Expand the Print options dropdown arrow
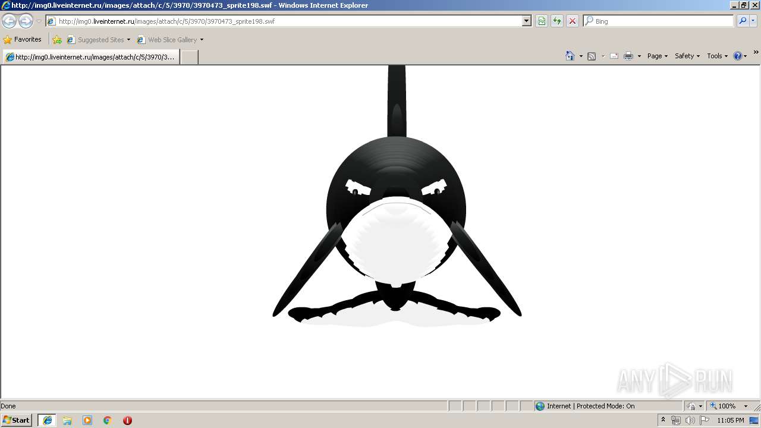Viewport: 761px width, 428px height. pyautogui.click(x=639, y=56)
